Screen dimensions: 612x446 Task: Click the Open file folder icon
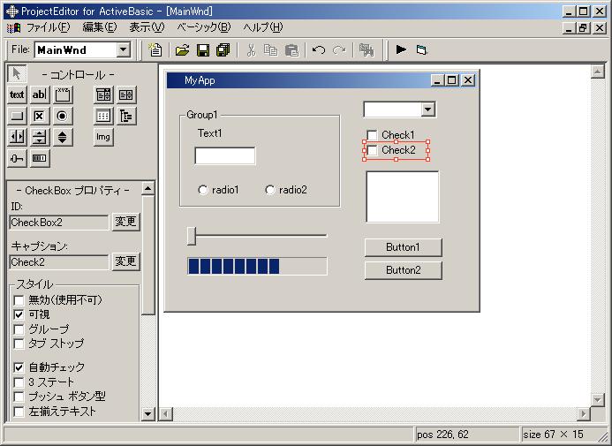(x=182, y=50)
